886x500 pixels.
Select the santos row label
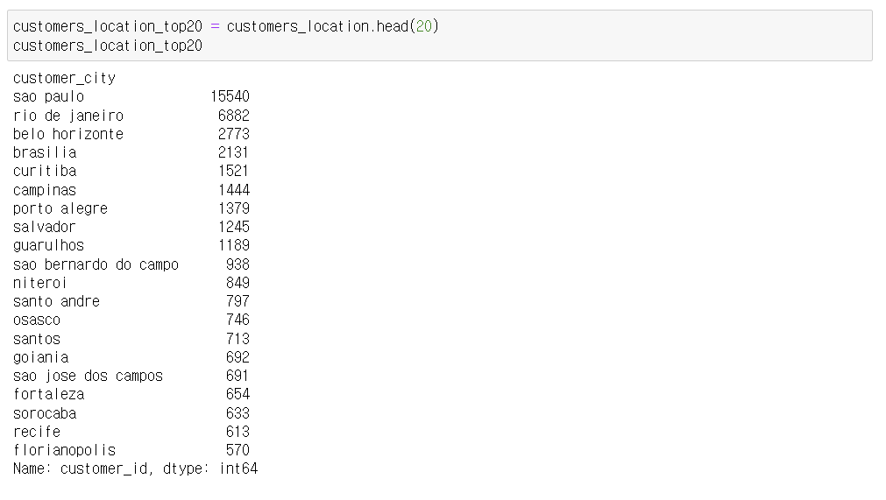[37, 339]
